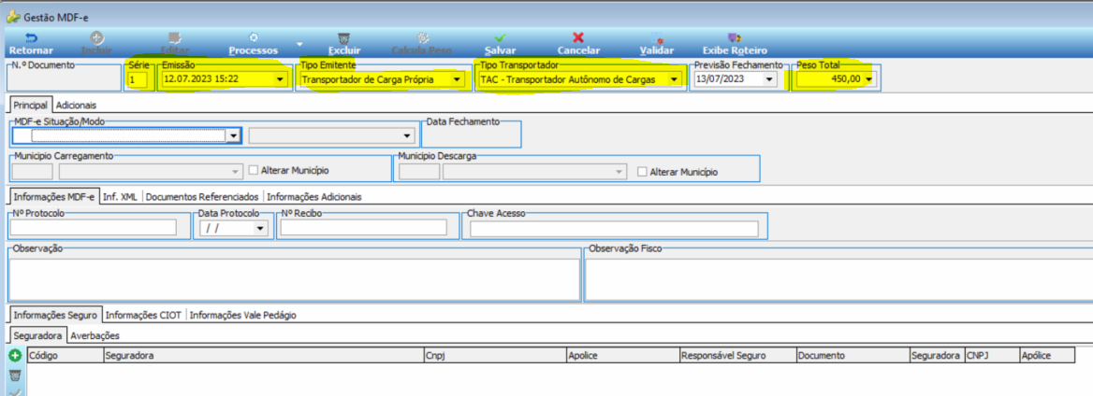Click the Excluir trash icon
1093x396 pixels.
[343, 37]
